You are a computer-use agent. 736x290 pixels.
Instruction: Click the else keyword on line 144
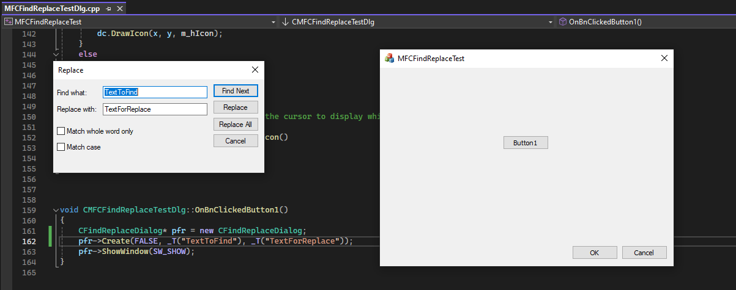click(87, 54)
